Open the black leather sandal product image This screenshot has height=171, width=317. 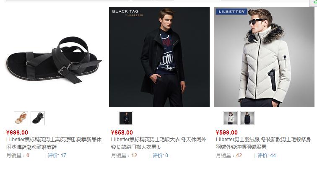pyautogui.click(x=54, y=57)
